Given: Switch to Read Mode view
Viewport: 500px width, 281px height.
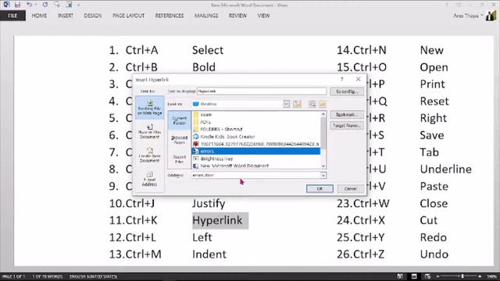Looking at the screenshot, I should [400, 276].
